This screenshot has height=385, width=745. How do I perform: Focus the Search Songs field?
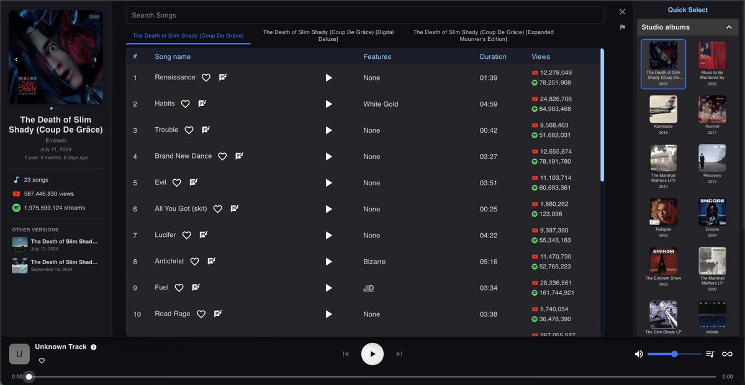pos(365,15)
